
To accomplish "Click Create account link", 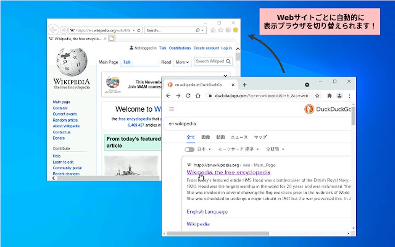I will (206, 48).
